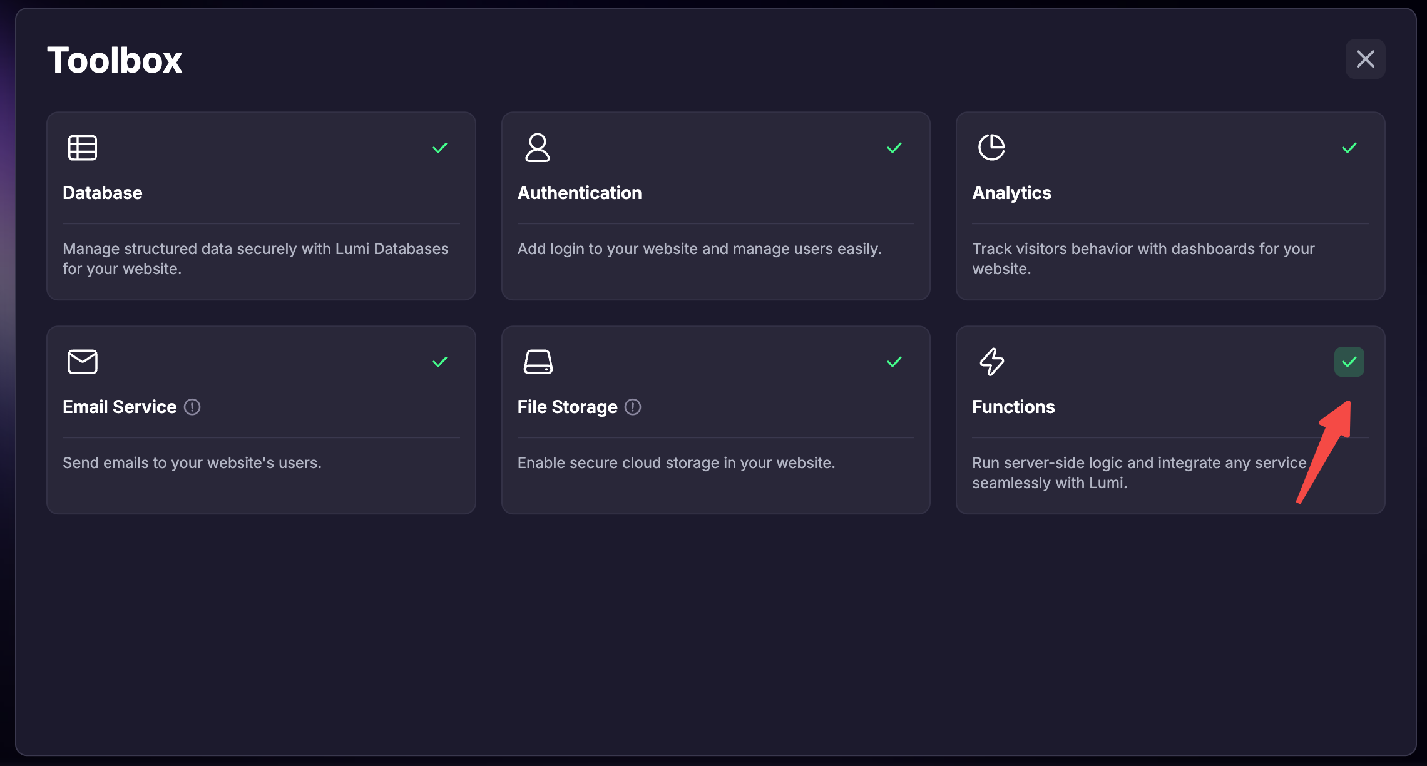Toggle the Analytics checkmark
This screenshot has width=1427, height=766.
[1349, 148]
